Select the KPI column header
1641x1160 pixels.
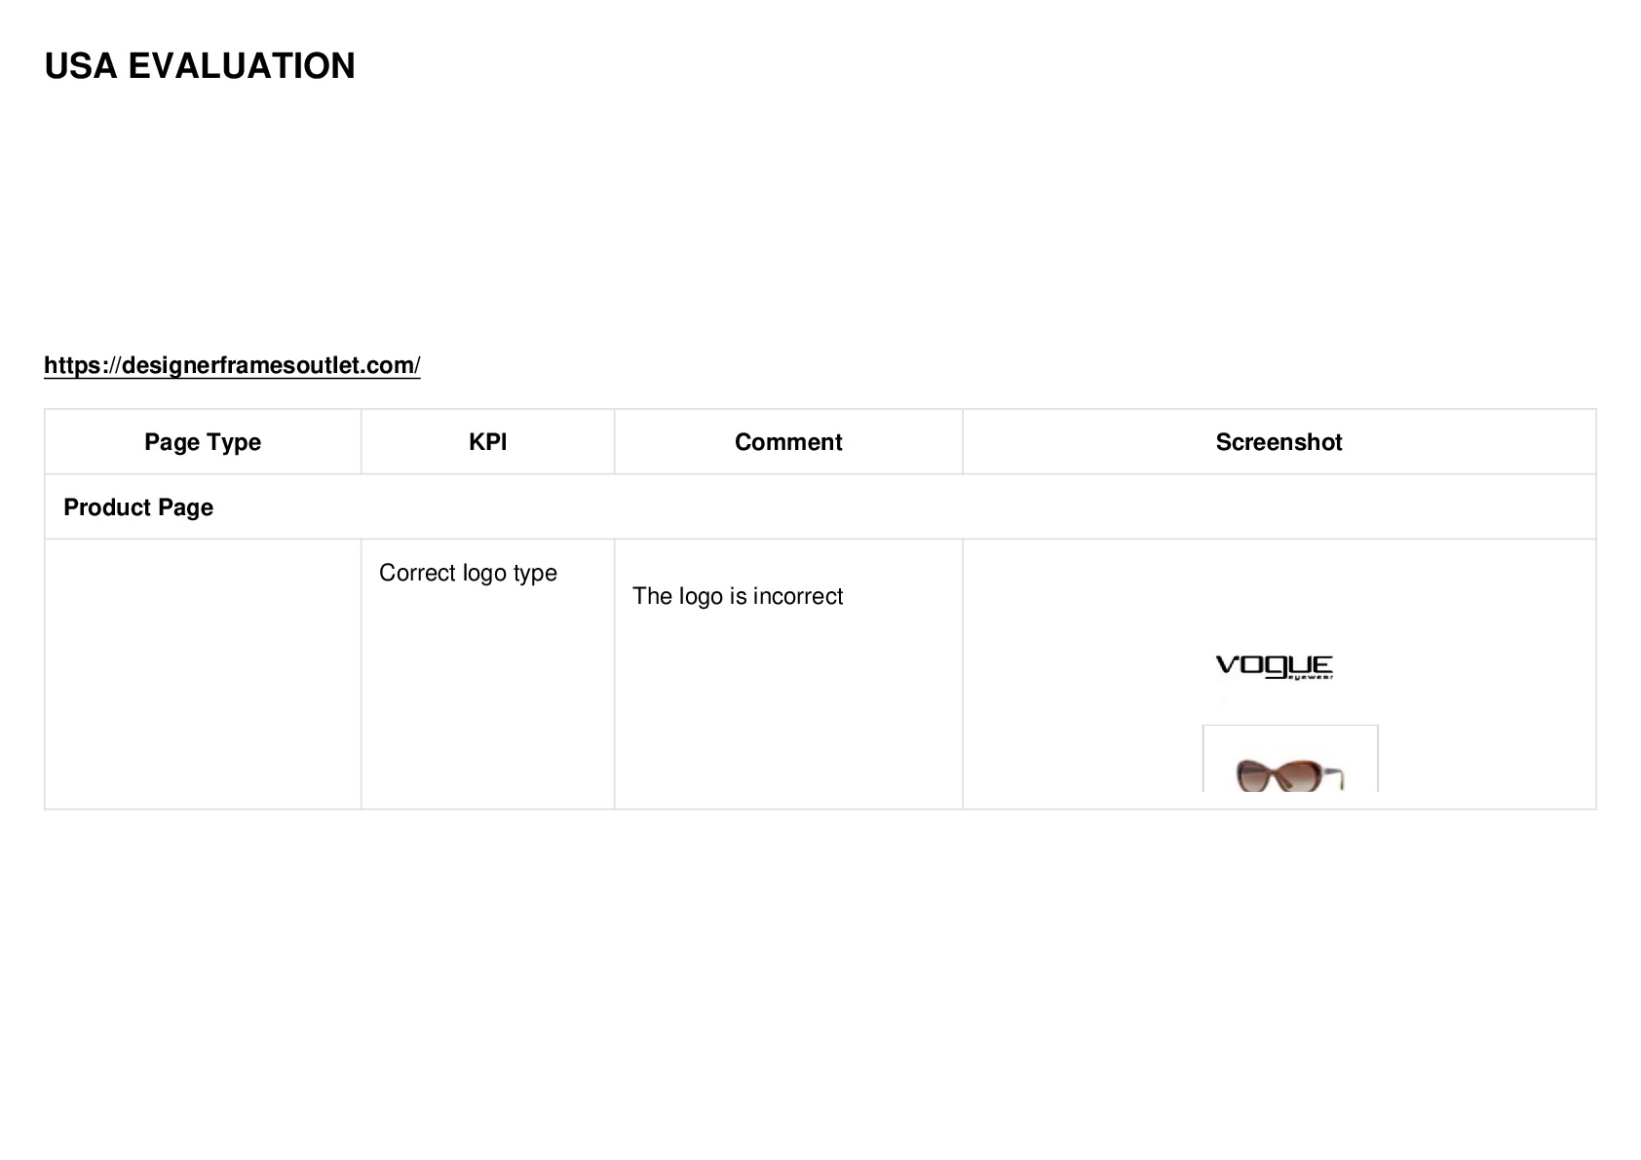click(487, 442)
